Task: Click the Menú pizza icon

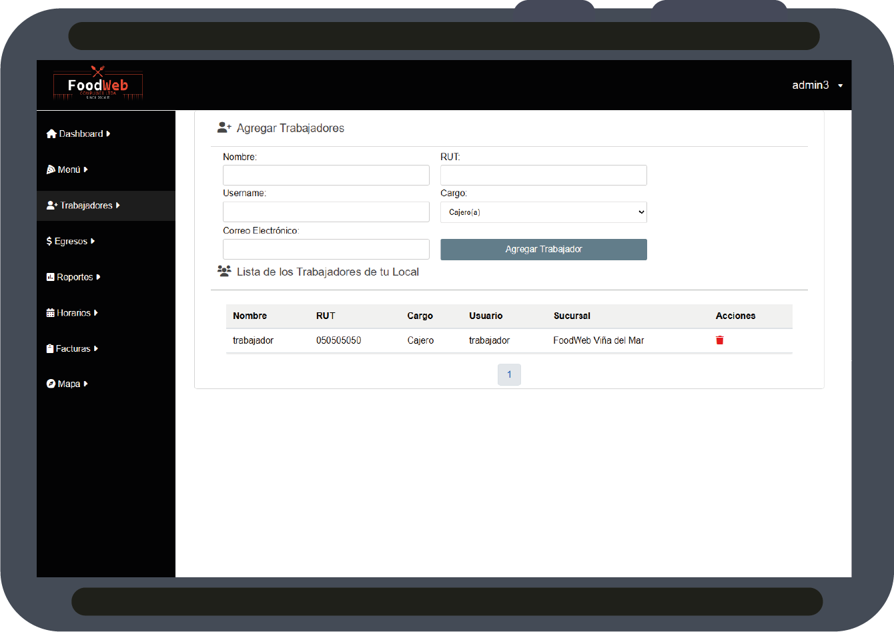Action: click(51, 170)
